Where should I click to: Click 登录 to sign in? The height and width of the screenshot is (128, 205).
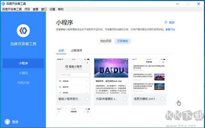tap(15, 122)
